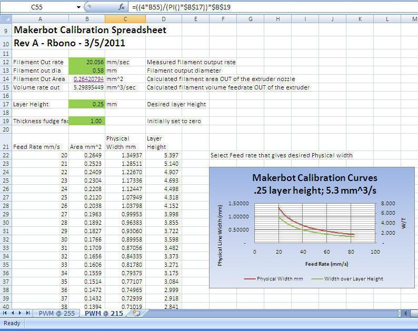Click the Feed Rate (mm/s) axis title
The height and width of the screenshot is (331, 418).
326,264
